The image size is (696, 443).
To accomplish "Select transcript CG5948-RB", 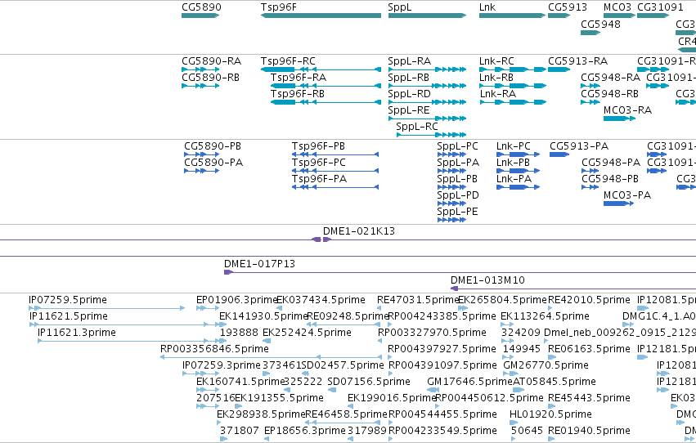I will (x=590, y=102).
